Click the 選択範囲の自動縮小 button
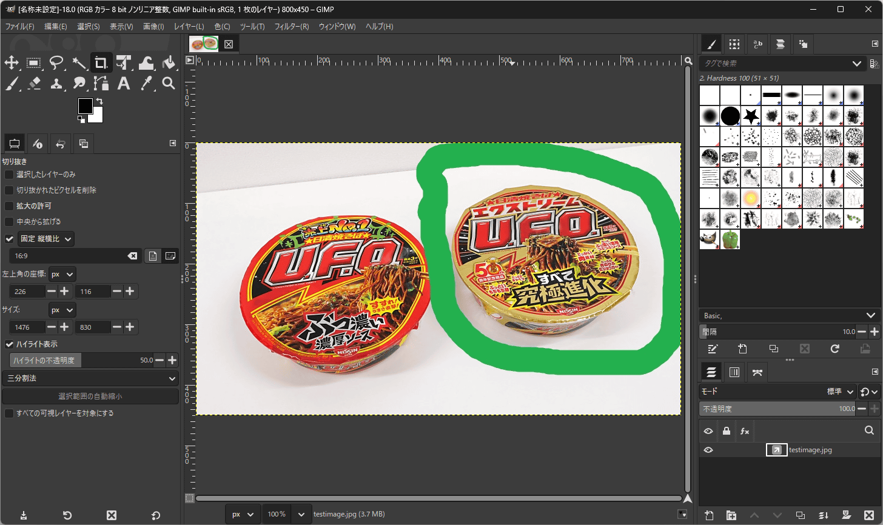 click(90, 396)
